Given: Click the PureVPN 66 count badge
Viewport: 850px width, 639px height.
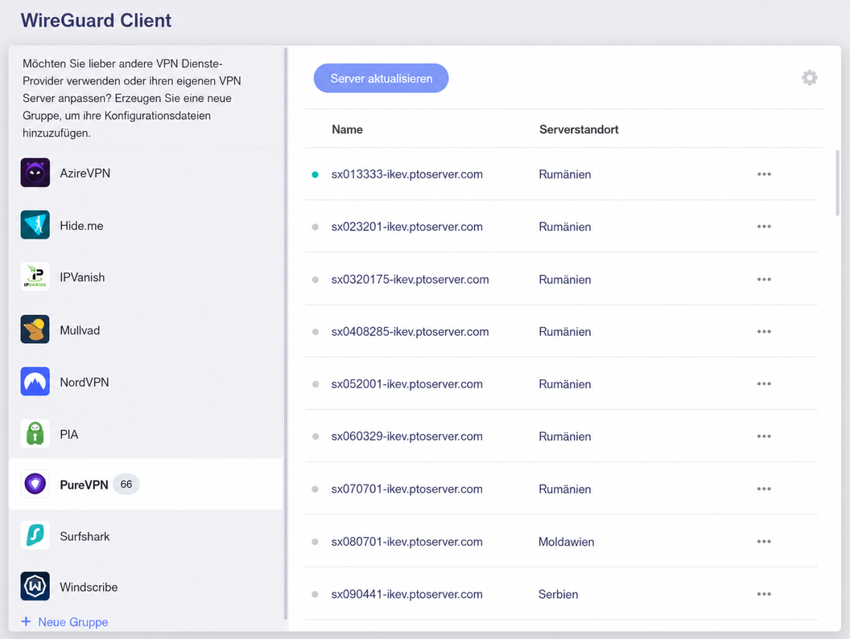Looking at the screenshot, I should coord(126,484).
